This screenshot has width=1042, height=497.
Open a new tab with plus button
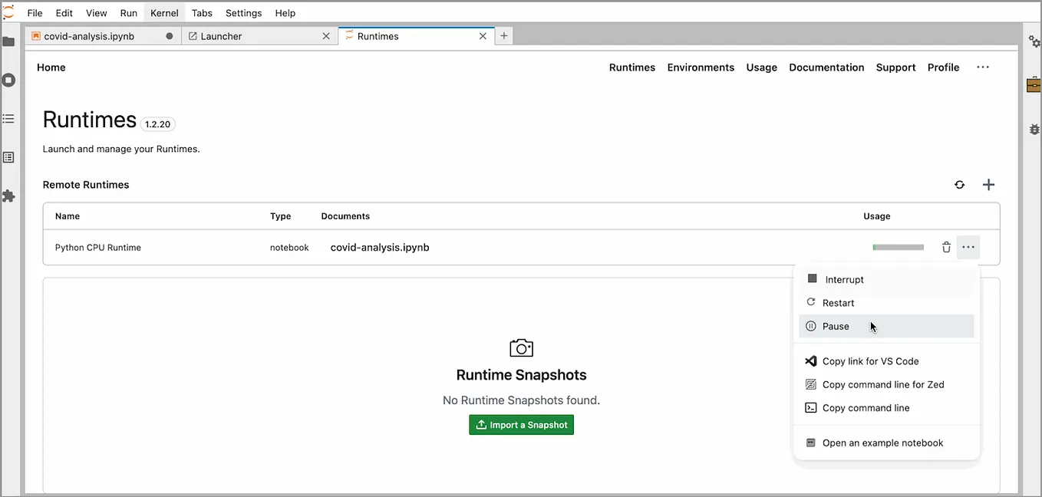(503, 35)
